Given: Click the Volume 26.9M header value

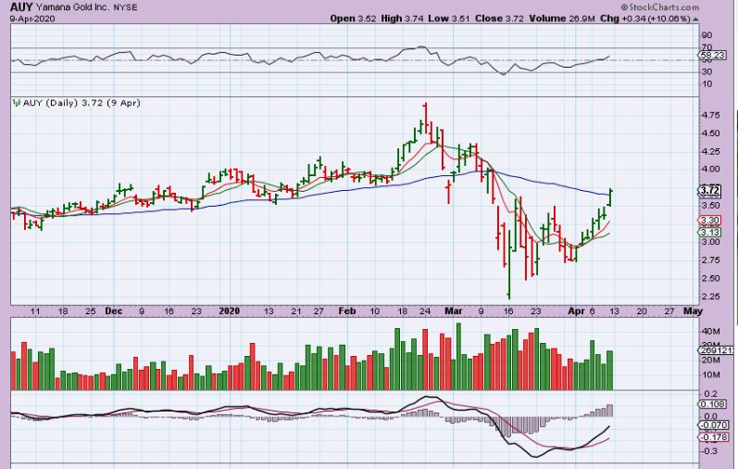Looking at the screenshot, I should click(x=562, y=19).
